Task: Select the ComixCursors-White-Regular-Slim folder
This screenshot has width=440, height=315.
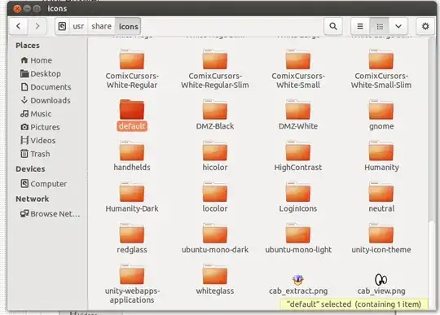Action: click(x=215, y=69)
